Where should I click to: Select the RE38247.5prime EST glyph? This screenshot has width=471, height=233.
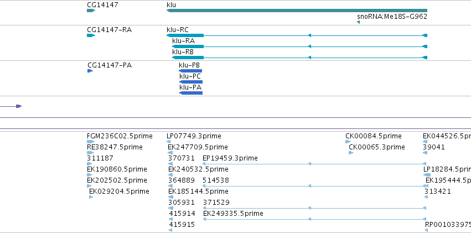[x=90, y=153]
